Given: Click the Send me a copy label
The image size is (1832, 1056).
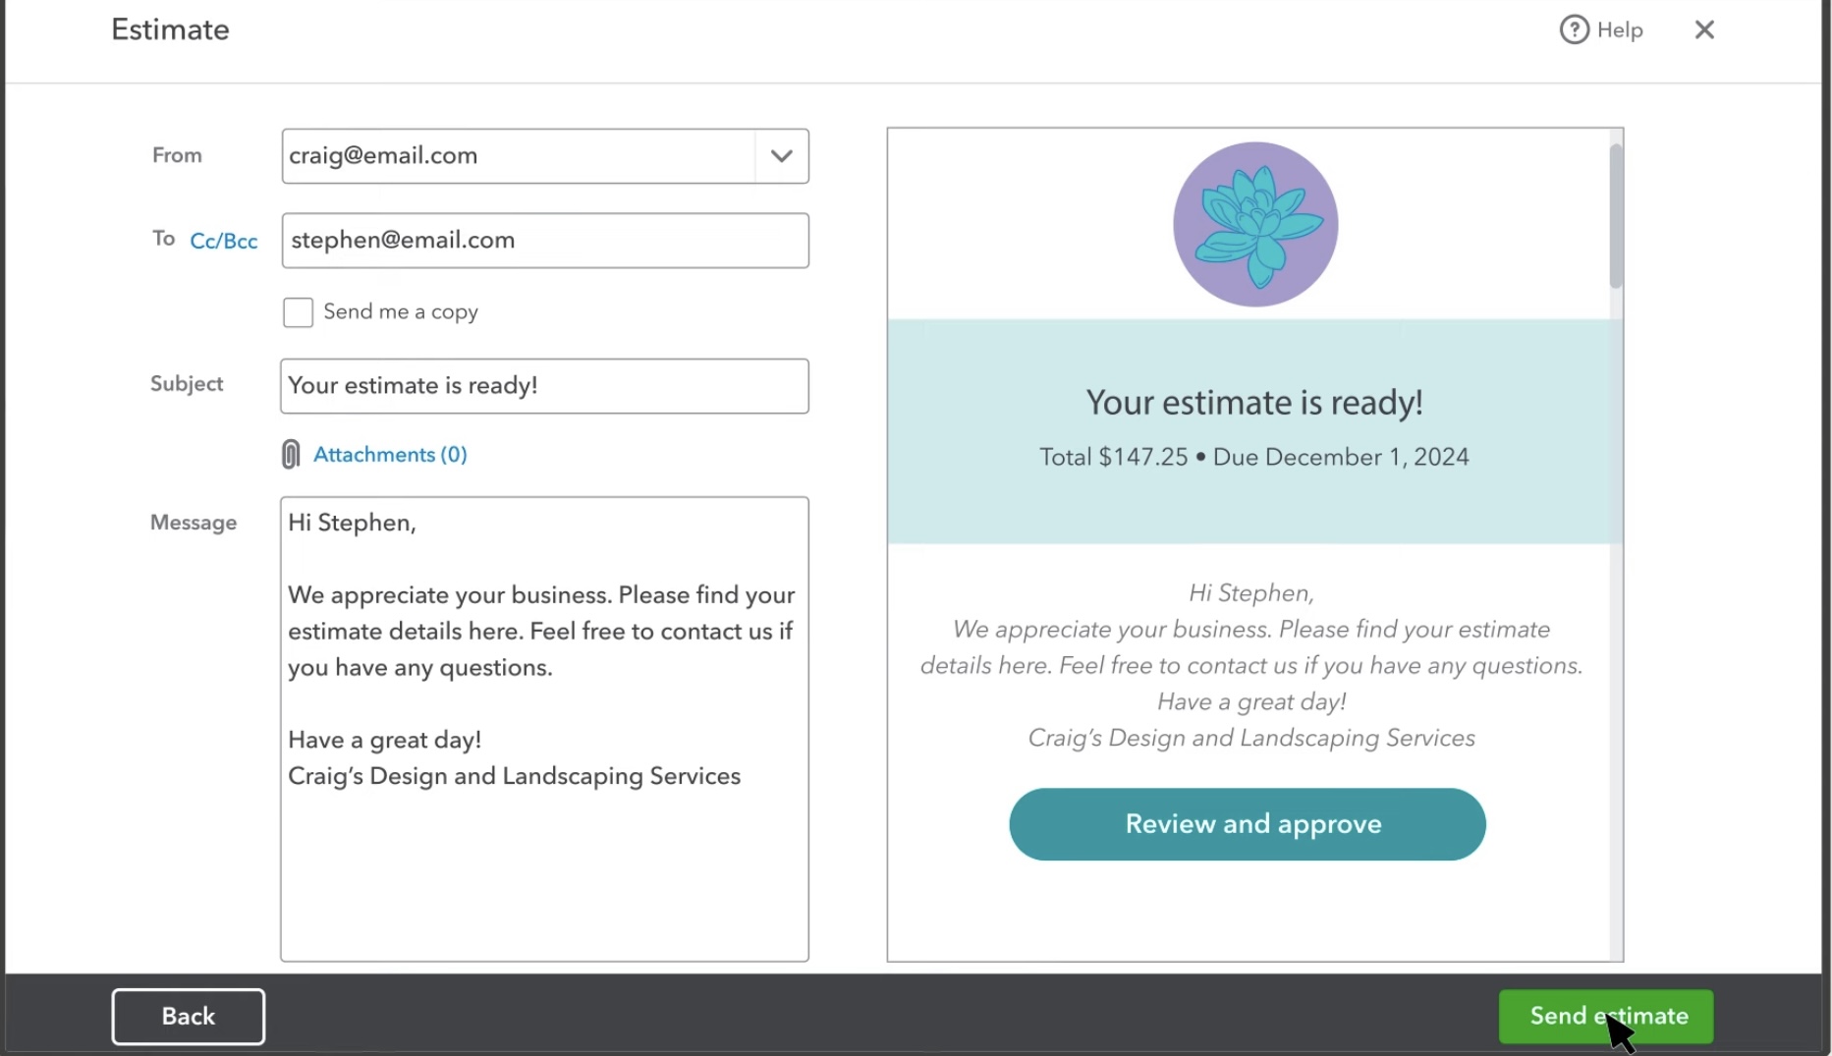Looking at the screenshot, I should (401, 312).
